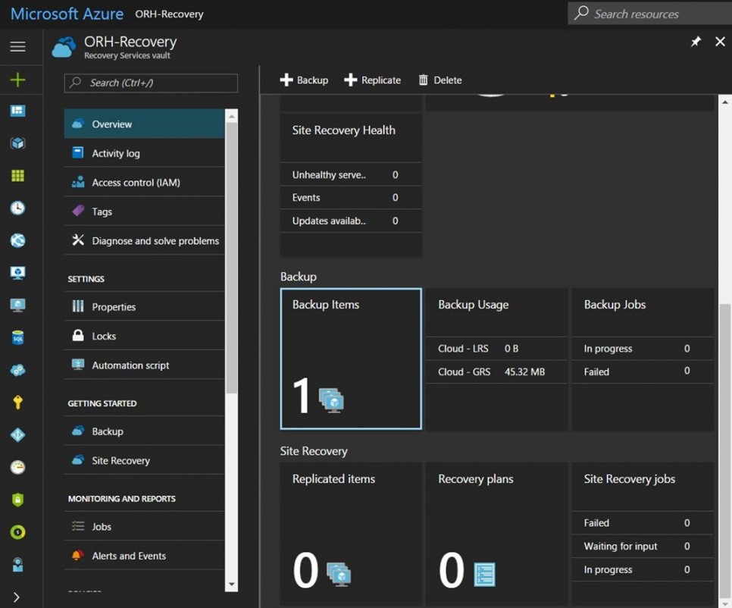The height and width of the screenshot is (608, 732).
Task: Open Backup under Getting Started
Action: point(144,431)
